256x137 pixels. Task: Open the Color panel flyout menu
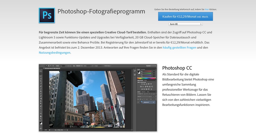coord(156,69)
